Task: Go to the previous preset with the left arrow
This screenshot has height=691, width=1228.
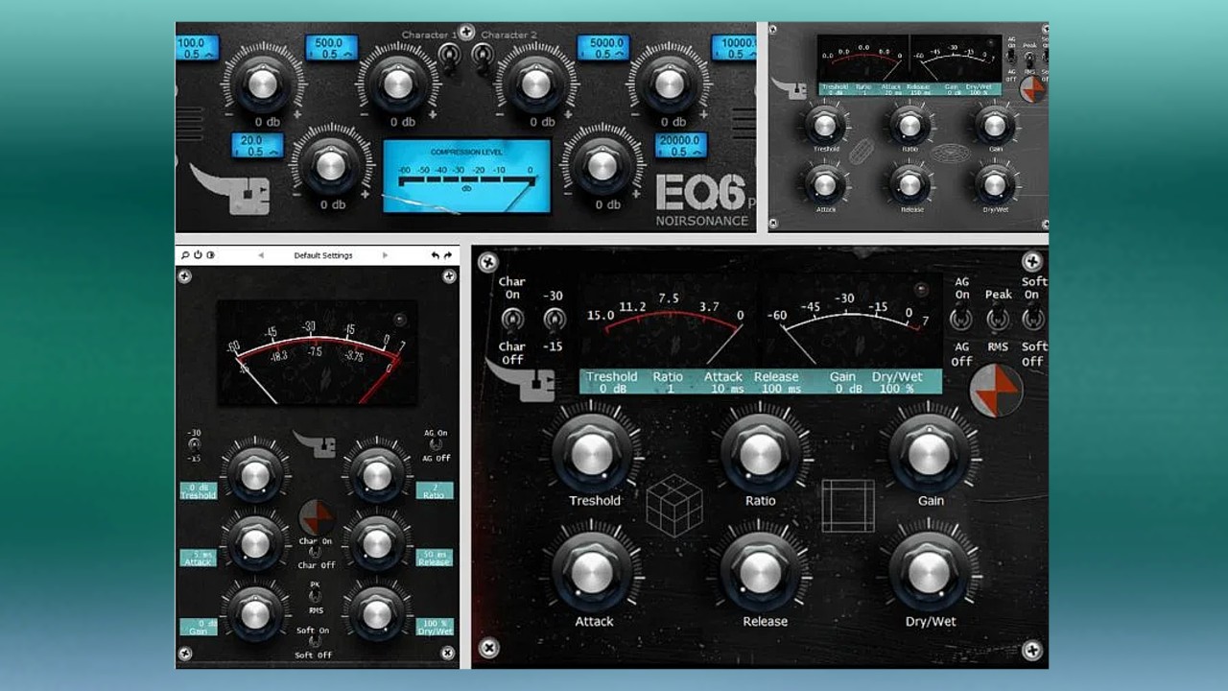Action: click(x=261, y=255)
